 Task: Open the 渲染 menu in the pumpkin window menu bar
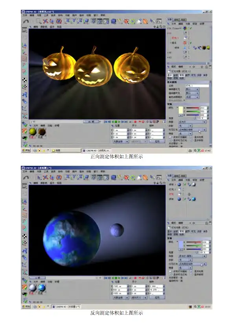pos(81,15)
